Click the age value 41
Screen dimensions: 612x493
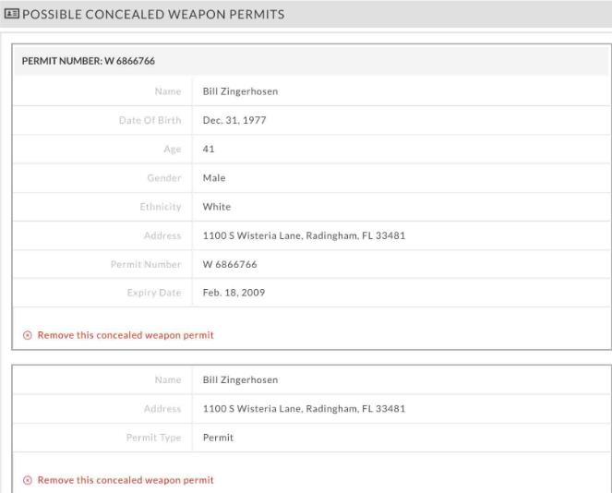tap(209, 150)
